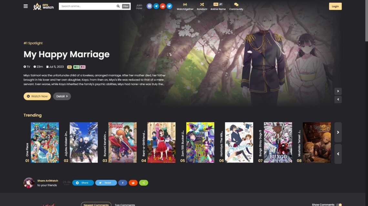Switch to Top Comments tab
Screen dimensions: 368x206
click(125, 204)
